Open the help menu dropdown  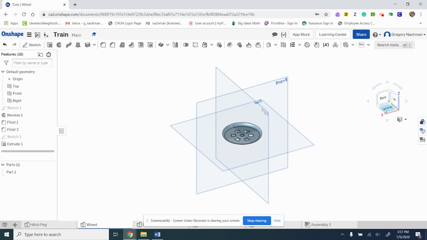click(377, 35)
